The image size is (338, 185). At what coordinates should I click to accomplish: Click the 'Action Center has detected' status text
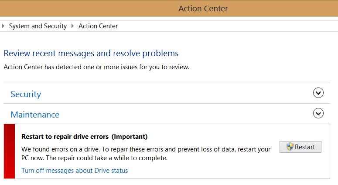(x=96, y=67)
